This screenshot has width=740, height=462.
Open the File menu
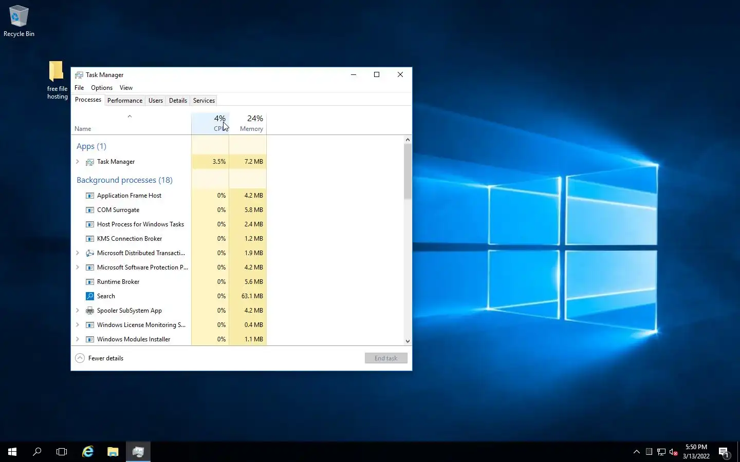pos(79,88)
